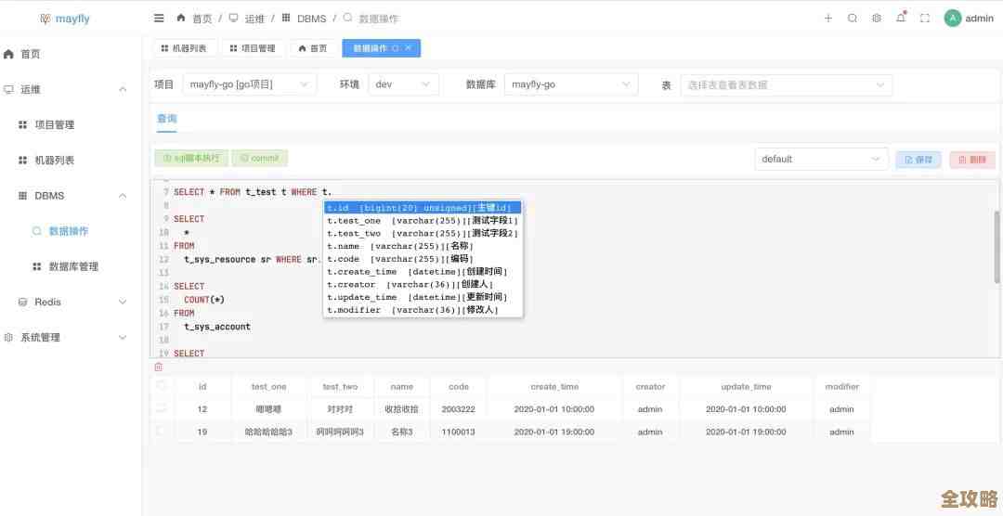1003x516 pixels.
Task: Click the plus icon in the top bar
Action: pyautogui.click(x=827, y=18)
